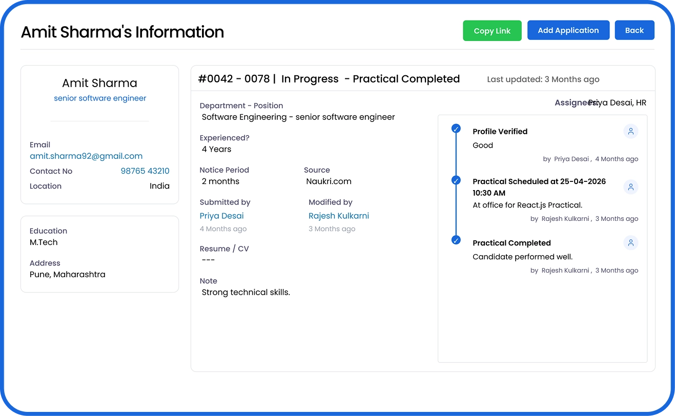675x416 pixels.
Task: Click the checkmark marker for Profile Verified
Action: pyautogui.click(x=456, y=129)
